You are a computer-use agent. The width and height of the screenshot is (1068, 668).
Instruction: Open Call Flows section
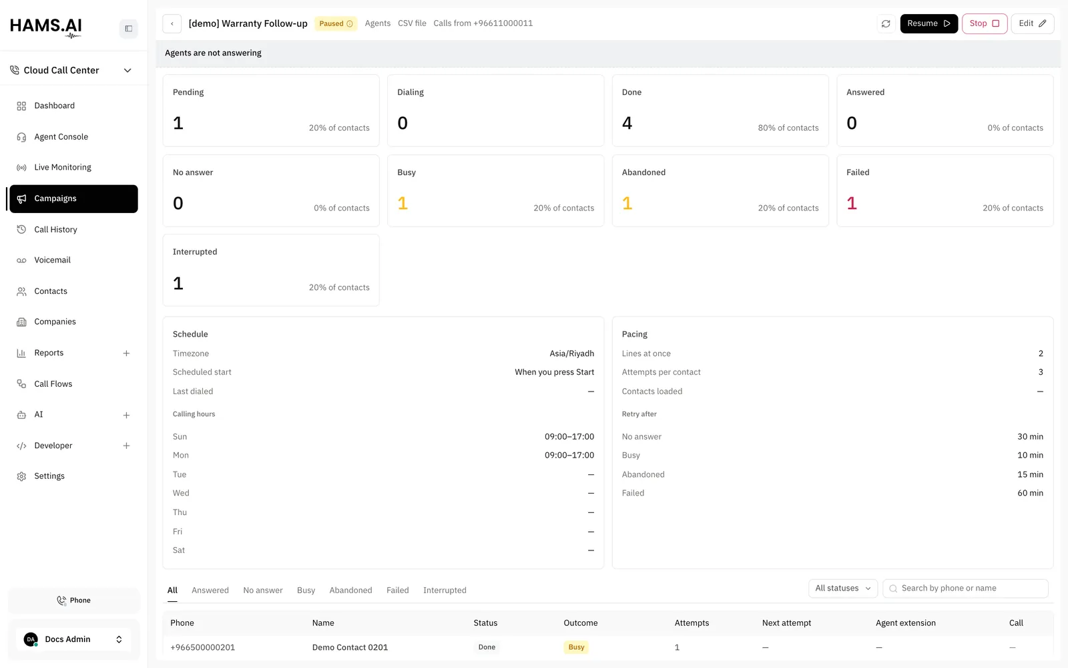tap(73, 384)
